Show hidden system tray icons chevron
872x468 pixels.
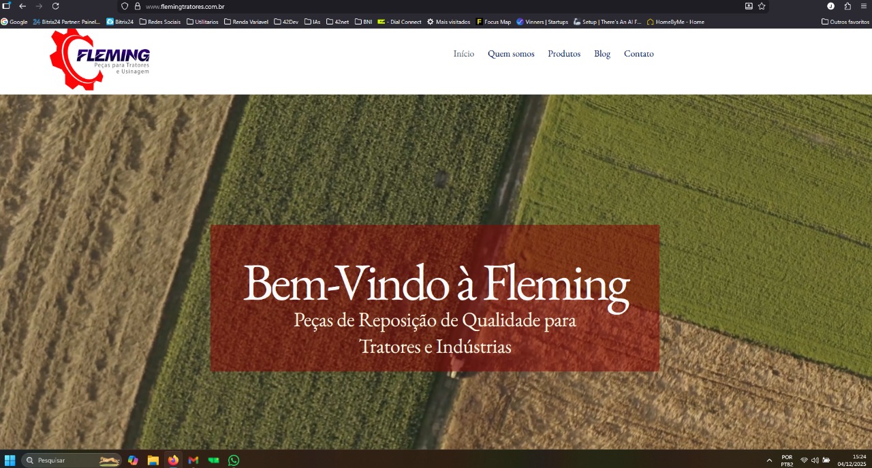(770, 461)
